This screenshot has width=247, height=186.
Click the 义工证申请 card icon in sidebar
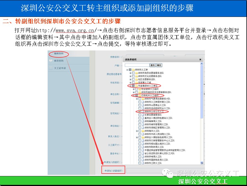tap(50, 68)
